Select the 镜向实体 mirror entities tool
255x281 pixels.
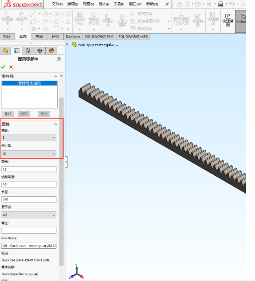pos(141,14)
